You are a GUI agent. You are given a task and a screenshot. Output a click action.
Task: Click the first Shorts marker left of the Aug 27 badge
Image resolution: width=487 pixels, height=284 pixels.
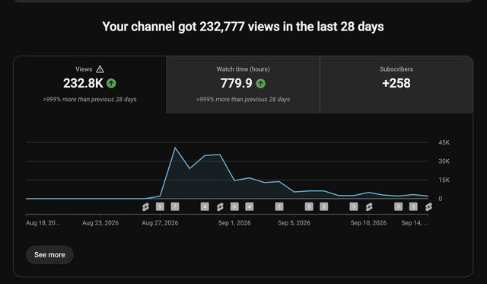pyautogui.click(x=145, y=206)
